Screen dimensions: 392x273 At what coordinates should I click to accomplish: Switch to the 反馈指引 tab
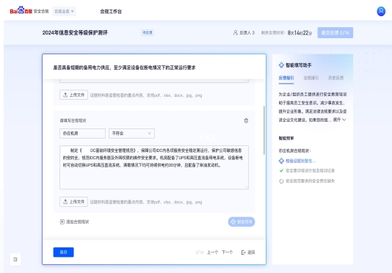286,78
